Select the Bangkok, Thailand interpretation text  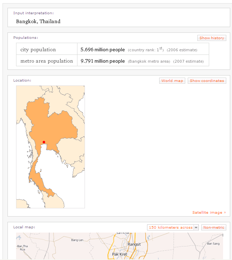38,21
